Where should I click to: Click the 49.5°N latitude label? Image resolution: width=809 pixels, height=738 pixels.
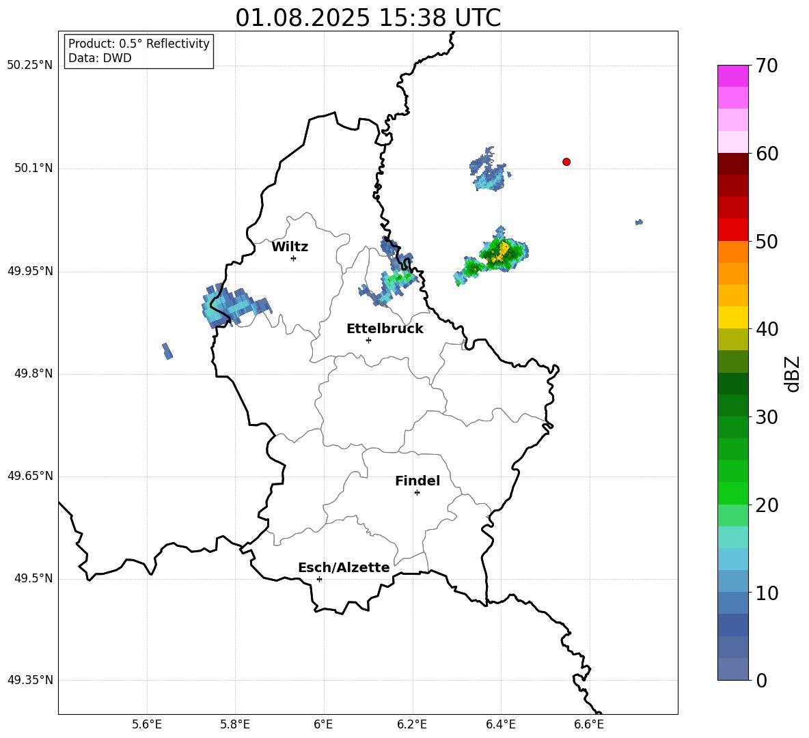point(33,578)
